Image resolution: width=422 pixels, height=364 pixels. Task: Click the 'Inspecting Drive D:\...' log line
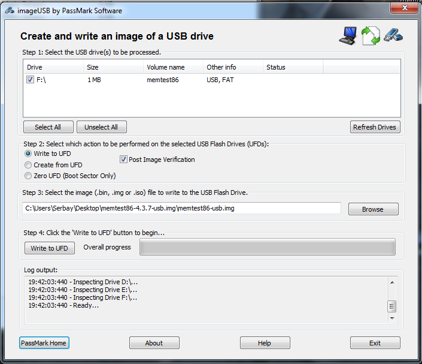pyautogui.click(x=83, y=282)
